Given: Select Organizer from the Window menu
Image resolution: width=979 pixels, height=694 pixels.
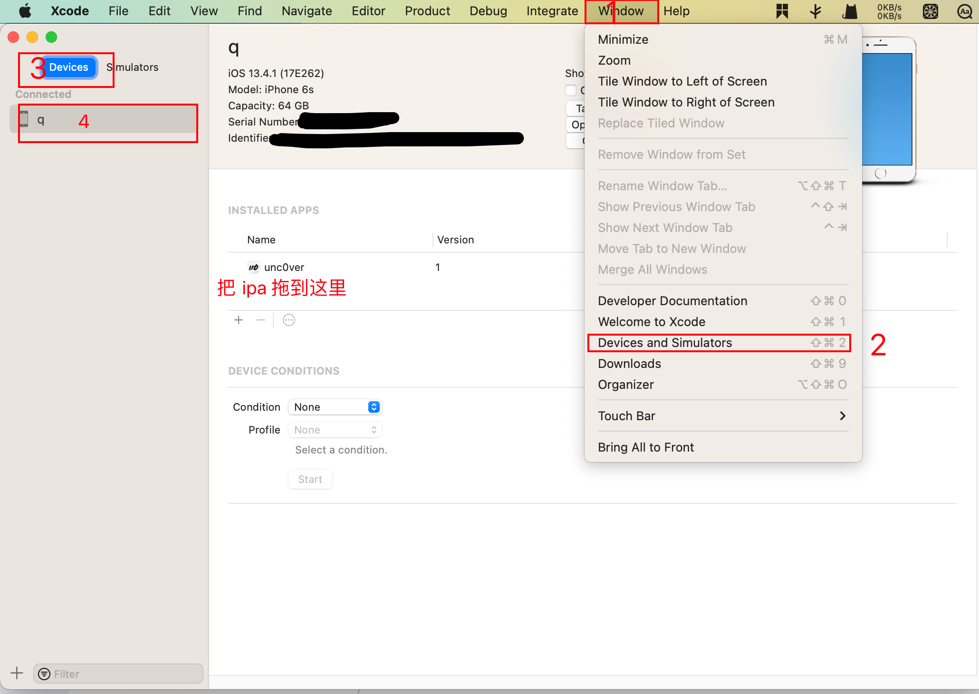Looking at the screenshot, I should [x=625, y=385].
